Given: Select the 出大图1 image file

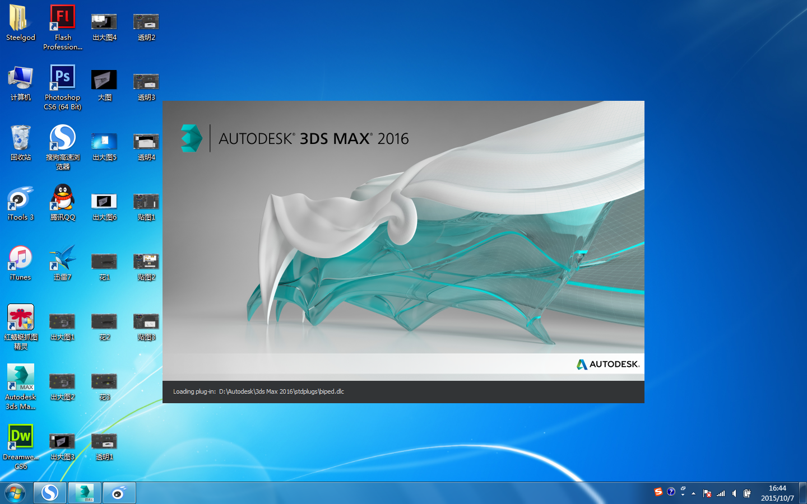Looking at the screenshot, I should coord(62,326).
